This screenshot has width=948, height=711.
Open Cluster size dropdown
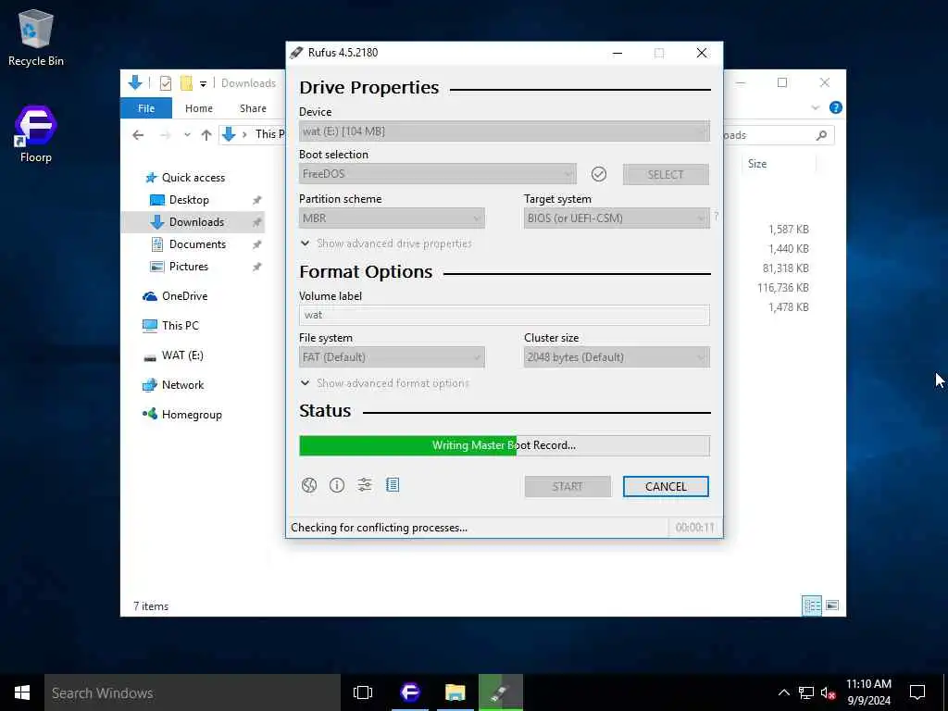(x=617, y=357)
